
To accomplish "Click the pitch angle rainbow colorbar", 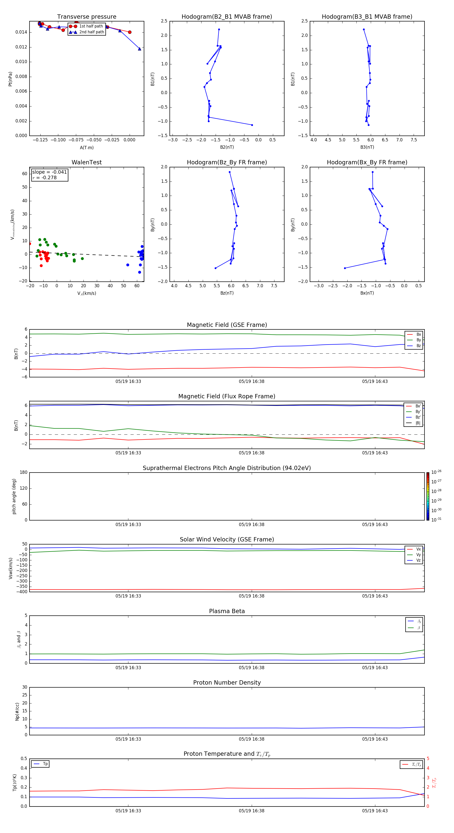I will [428, 496].
